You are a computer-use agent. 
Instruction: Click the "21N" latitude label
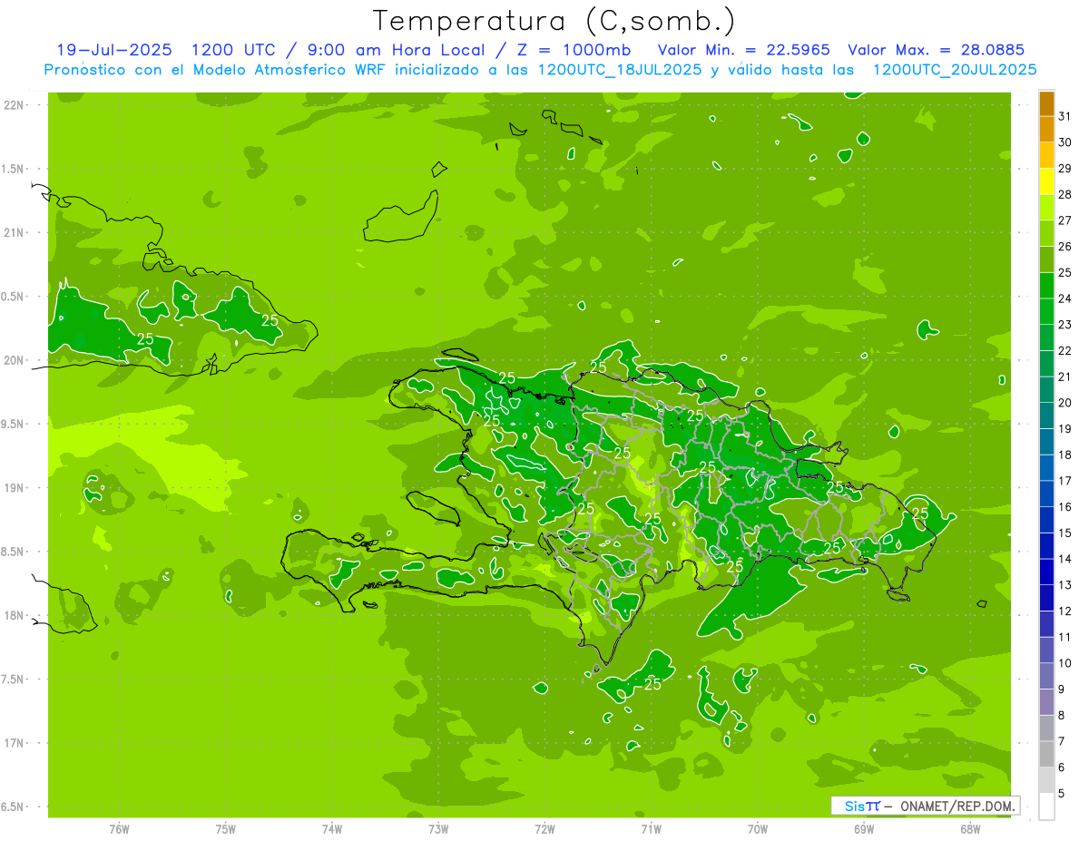click(x=15, y=232)
